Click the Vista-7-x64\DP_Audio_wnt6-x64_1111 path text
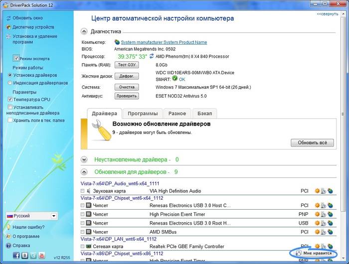 coord(120,183)
